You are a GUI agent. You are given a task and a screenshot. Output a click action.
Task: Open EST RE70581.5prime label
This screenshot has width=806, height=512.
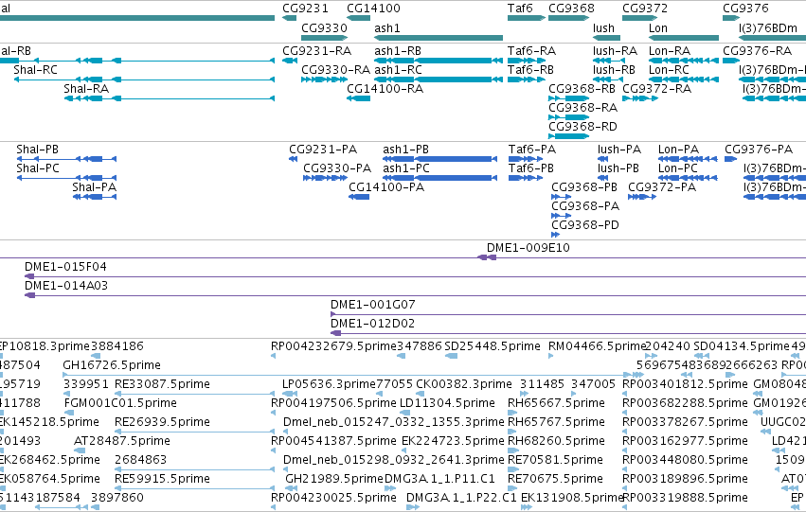555,460
